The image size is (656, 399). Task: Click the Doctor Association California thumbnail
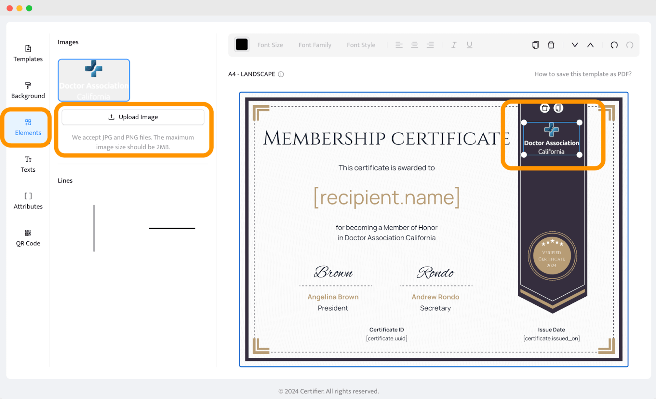pos(93,80)
